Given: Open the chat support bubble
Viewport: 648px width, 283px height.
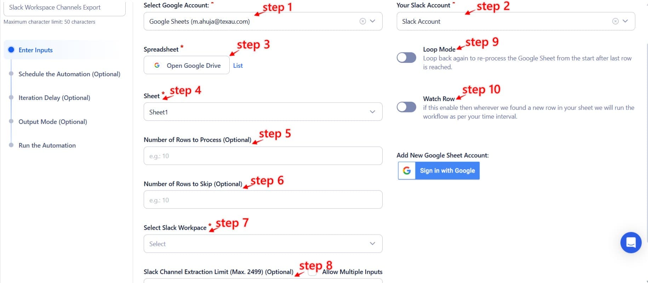Looking at the screenshot, I should pos(631,242).
